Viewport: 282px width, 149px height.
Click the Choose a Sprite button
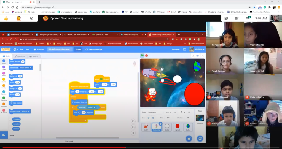pos(189,138)
